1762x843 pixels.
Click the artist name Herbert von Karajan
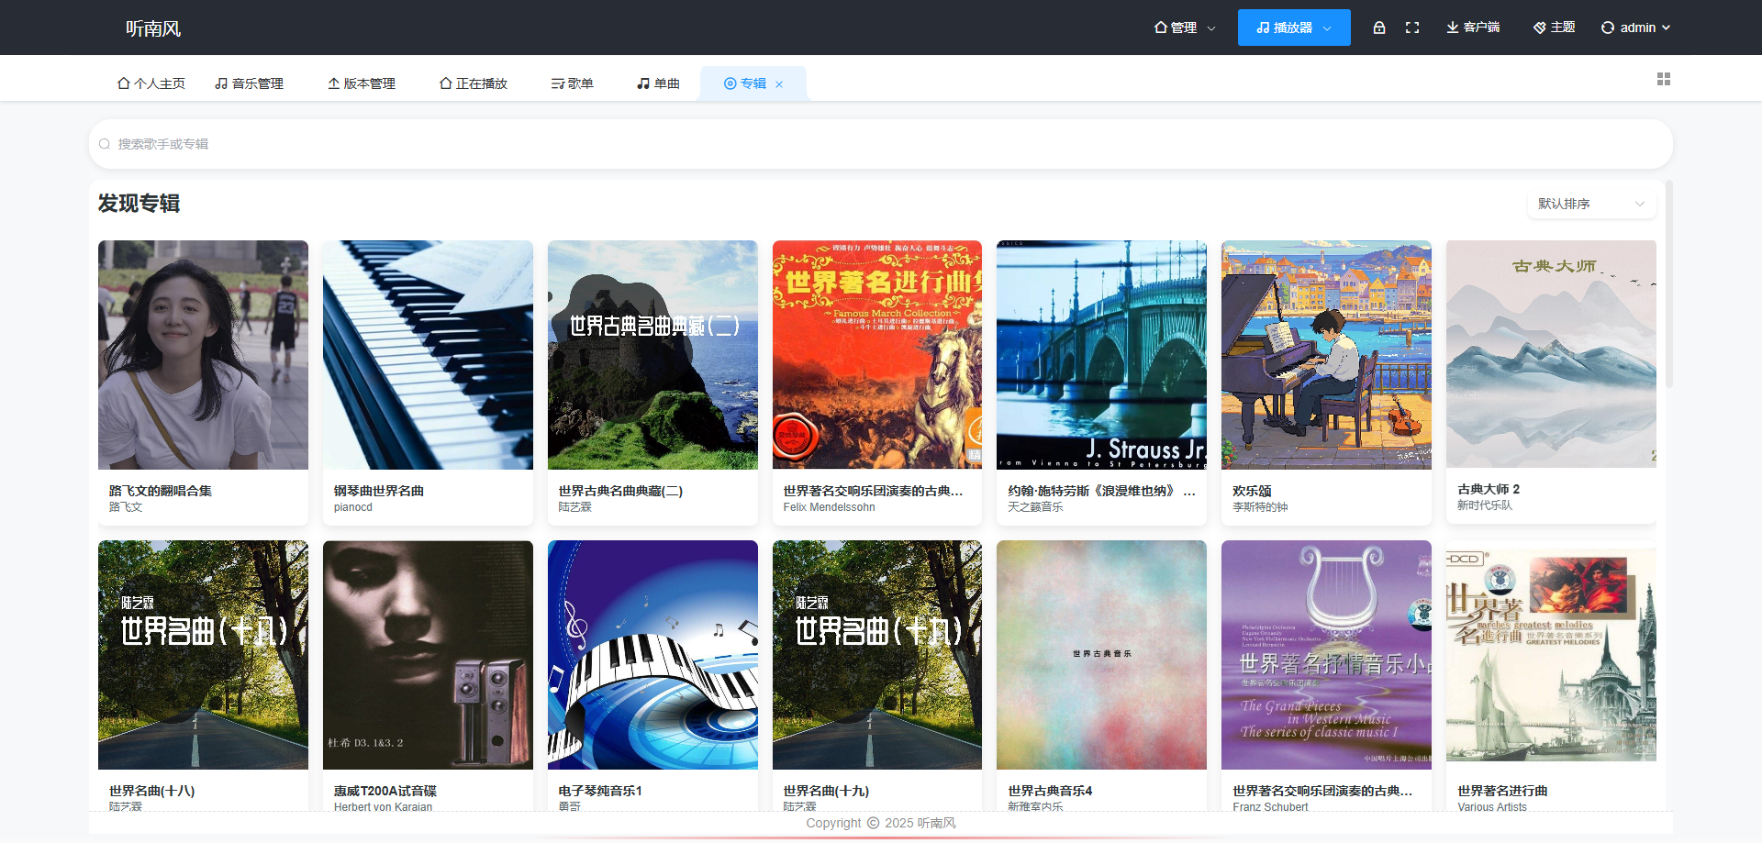click(x=383, y=807)
